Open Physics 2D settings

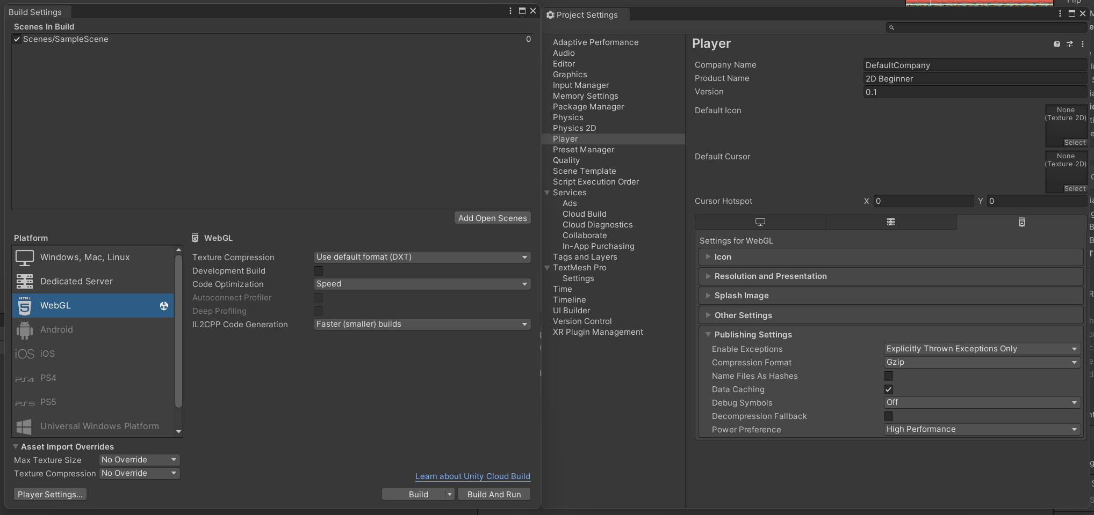point(574,128)
